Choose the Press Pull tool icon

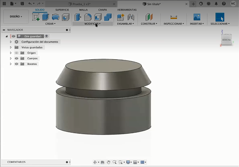78,17
